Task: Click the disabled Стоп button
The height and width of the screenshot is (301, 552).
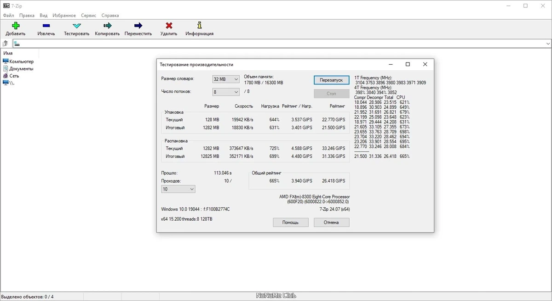Action: pos(331,94)
